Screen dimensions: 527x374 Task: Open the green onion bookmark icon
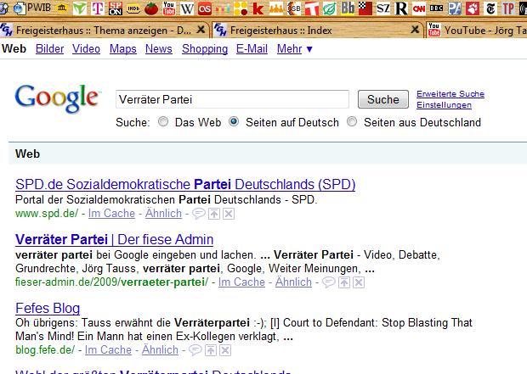(x=330, y=9)
